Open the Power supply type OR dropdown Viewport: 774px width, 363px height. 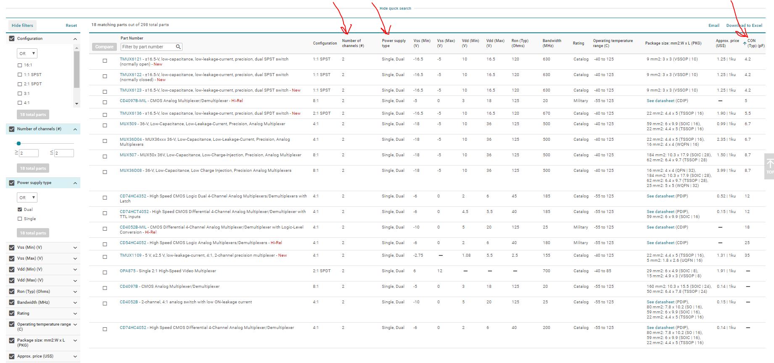coord(27,197)
